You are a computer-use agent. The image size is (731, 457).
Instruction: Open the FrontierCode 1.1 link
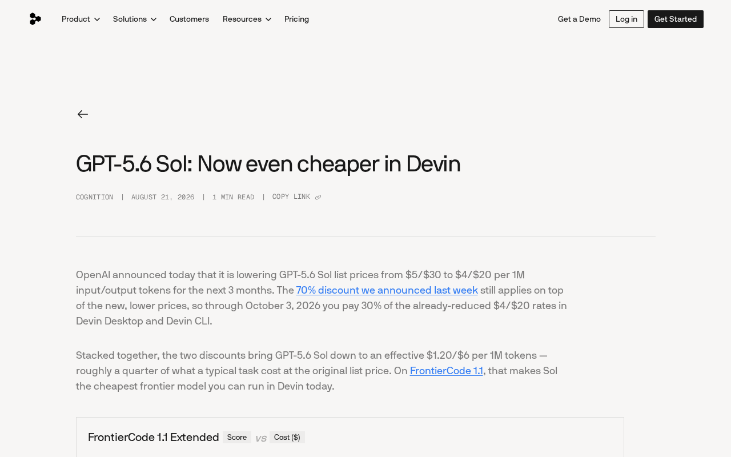point(447,371)
